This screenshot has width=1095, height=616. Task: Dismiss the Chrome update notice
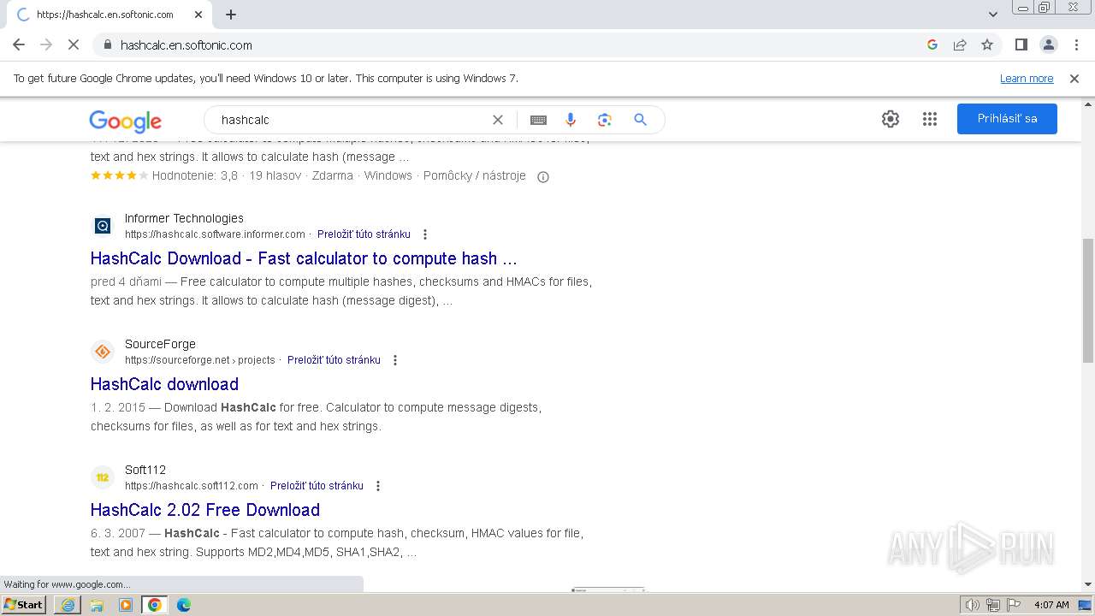point(1074,78)
